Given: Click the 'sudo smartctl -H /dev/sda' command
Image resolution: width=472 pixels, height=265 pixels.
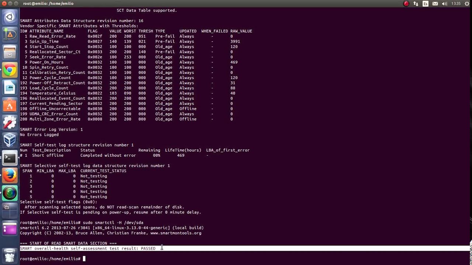Looking at the screenshot, I should coord(113,223).
